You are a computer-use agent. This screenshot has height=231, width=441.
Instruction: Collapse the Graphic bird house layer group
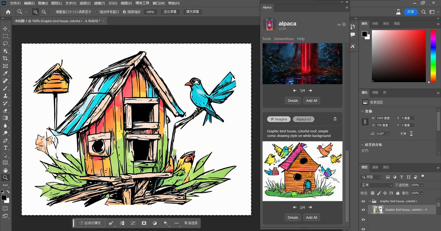click(x=370, y=201)
